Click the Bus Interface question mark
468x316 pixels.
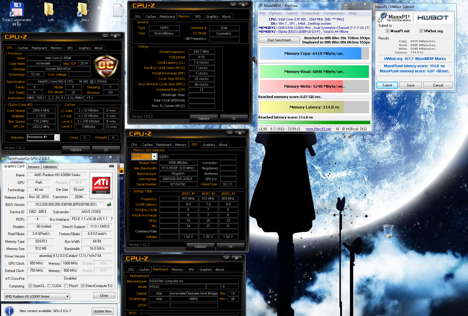coord(112,219)
